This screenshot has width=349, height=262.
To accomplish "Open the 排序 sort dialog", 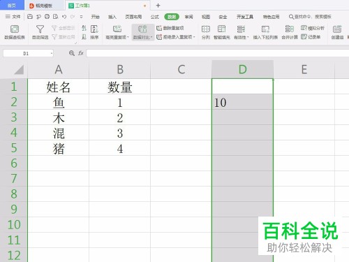I will click(x=94, y=32).
